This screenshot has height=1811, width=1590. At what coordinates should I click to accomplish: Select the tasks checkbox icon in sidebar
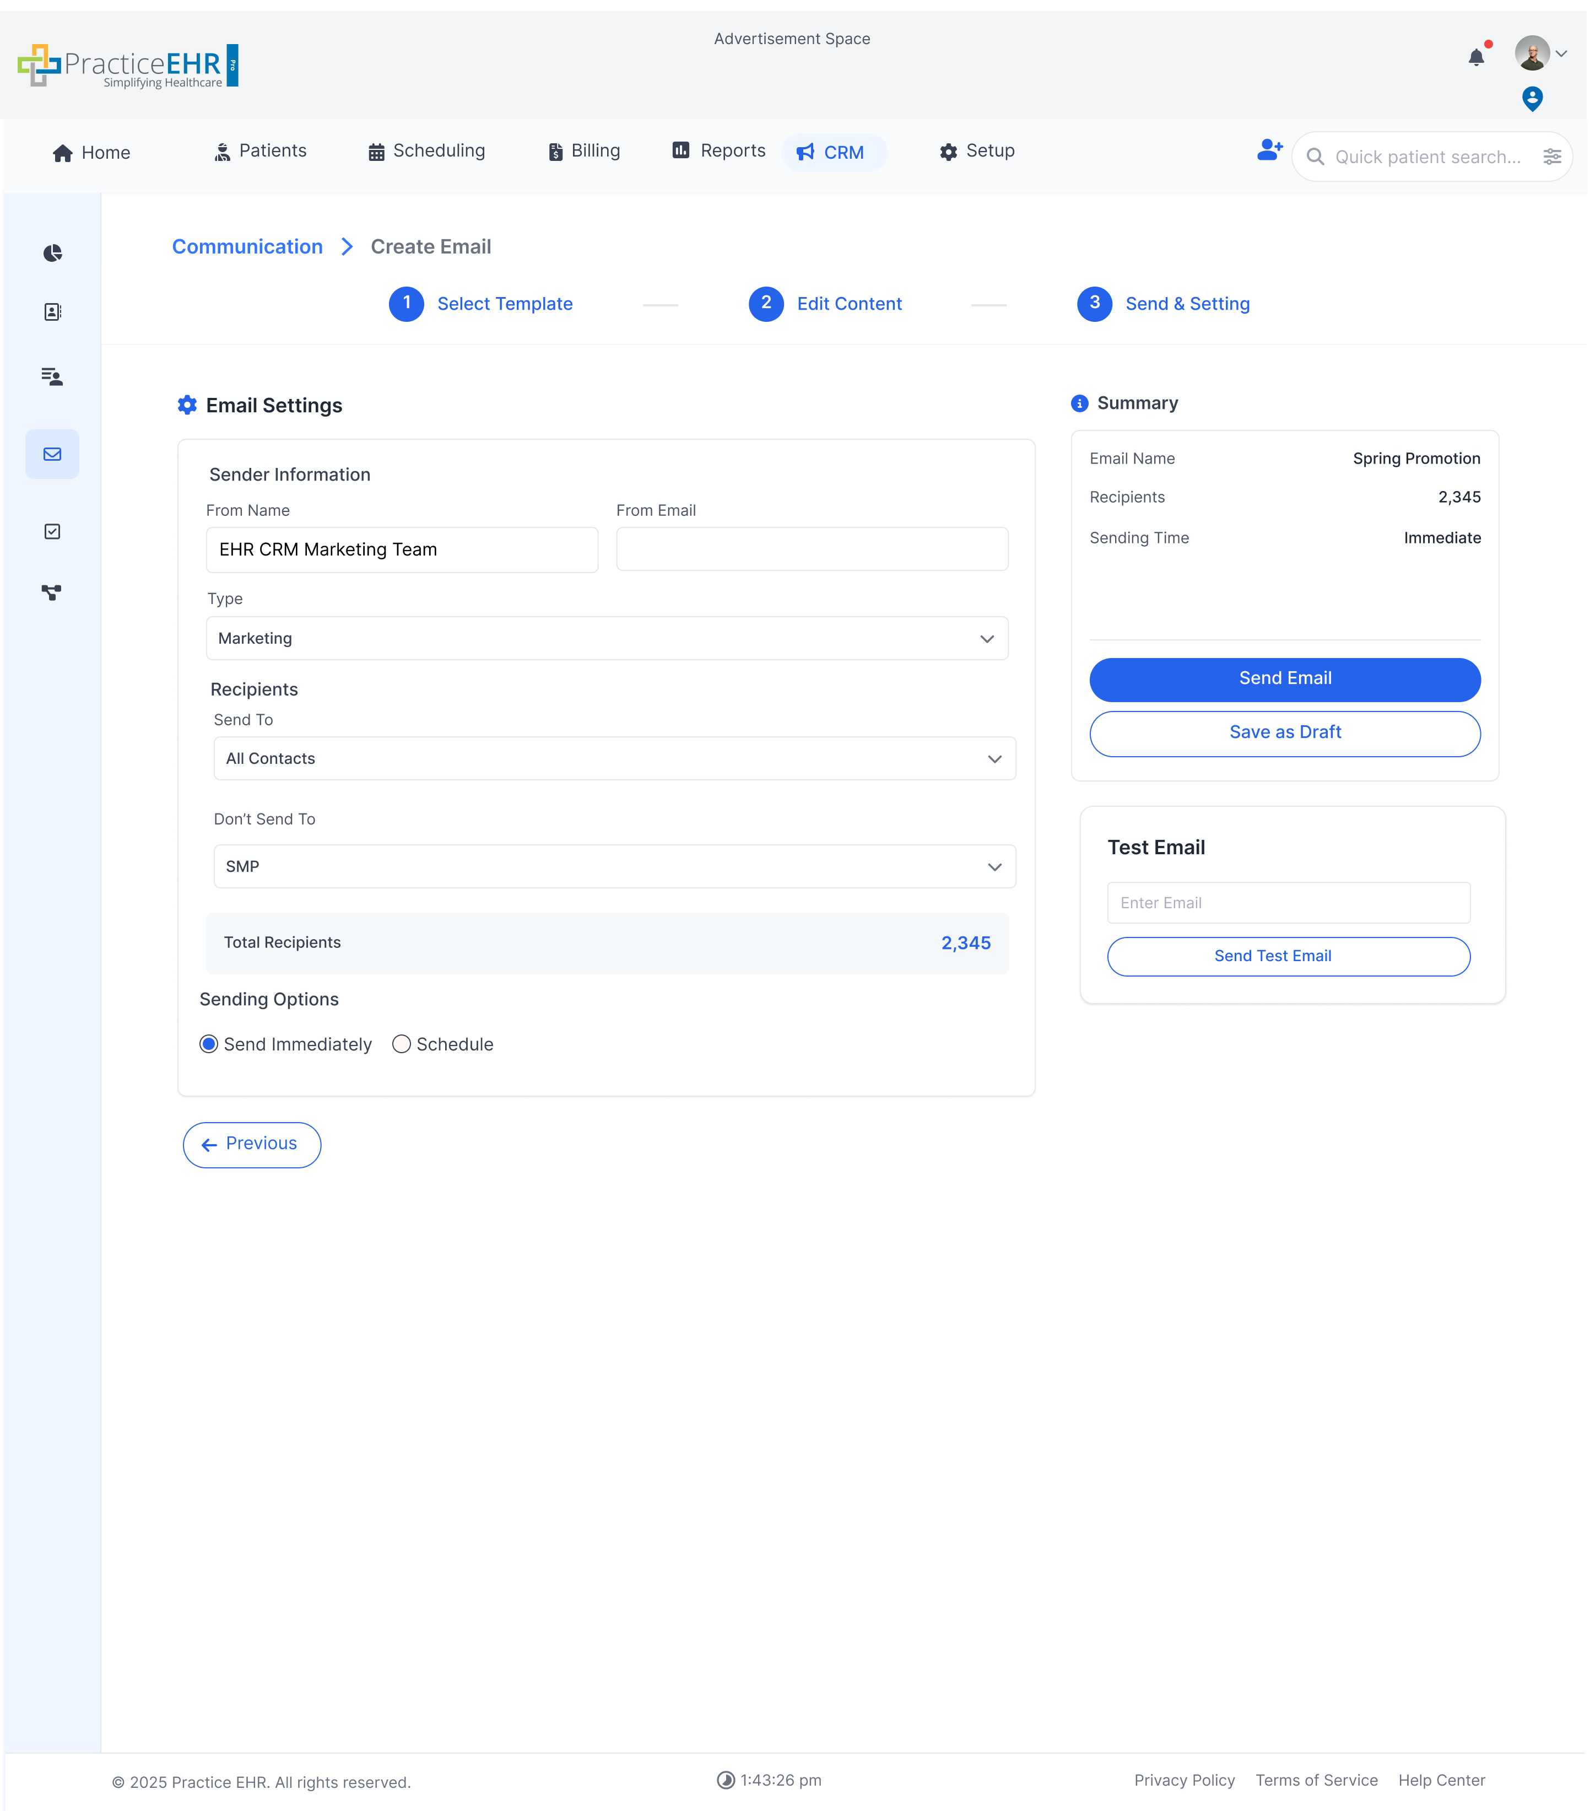(x=52, y=531)
